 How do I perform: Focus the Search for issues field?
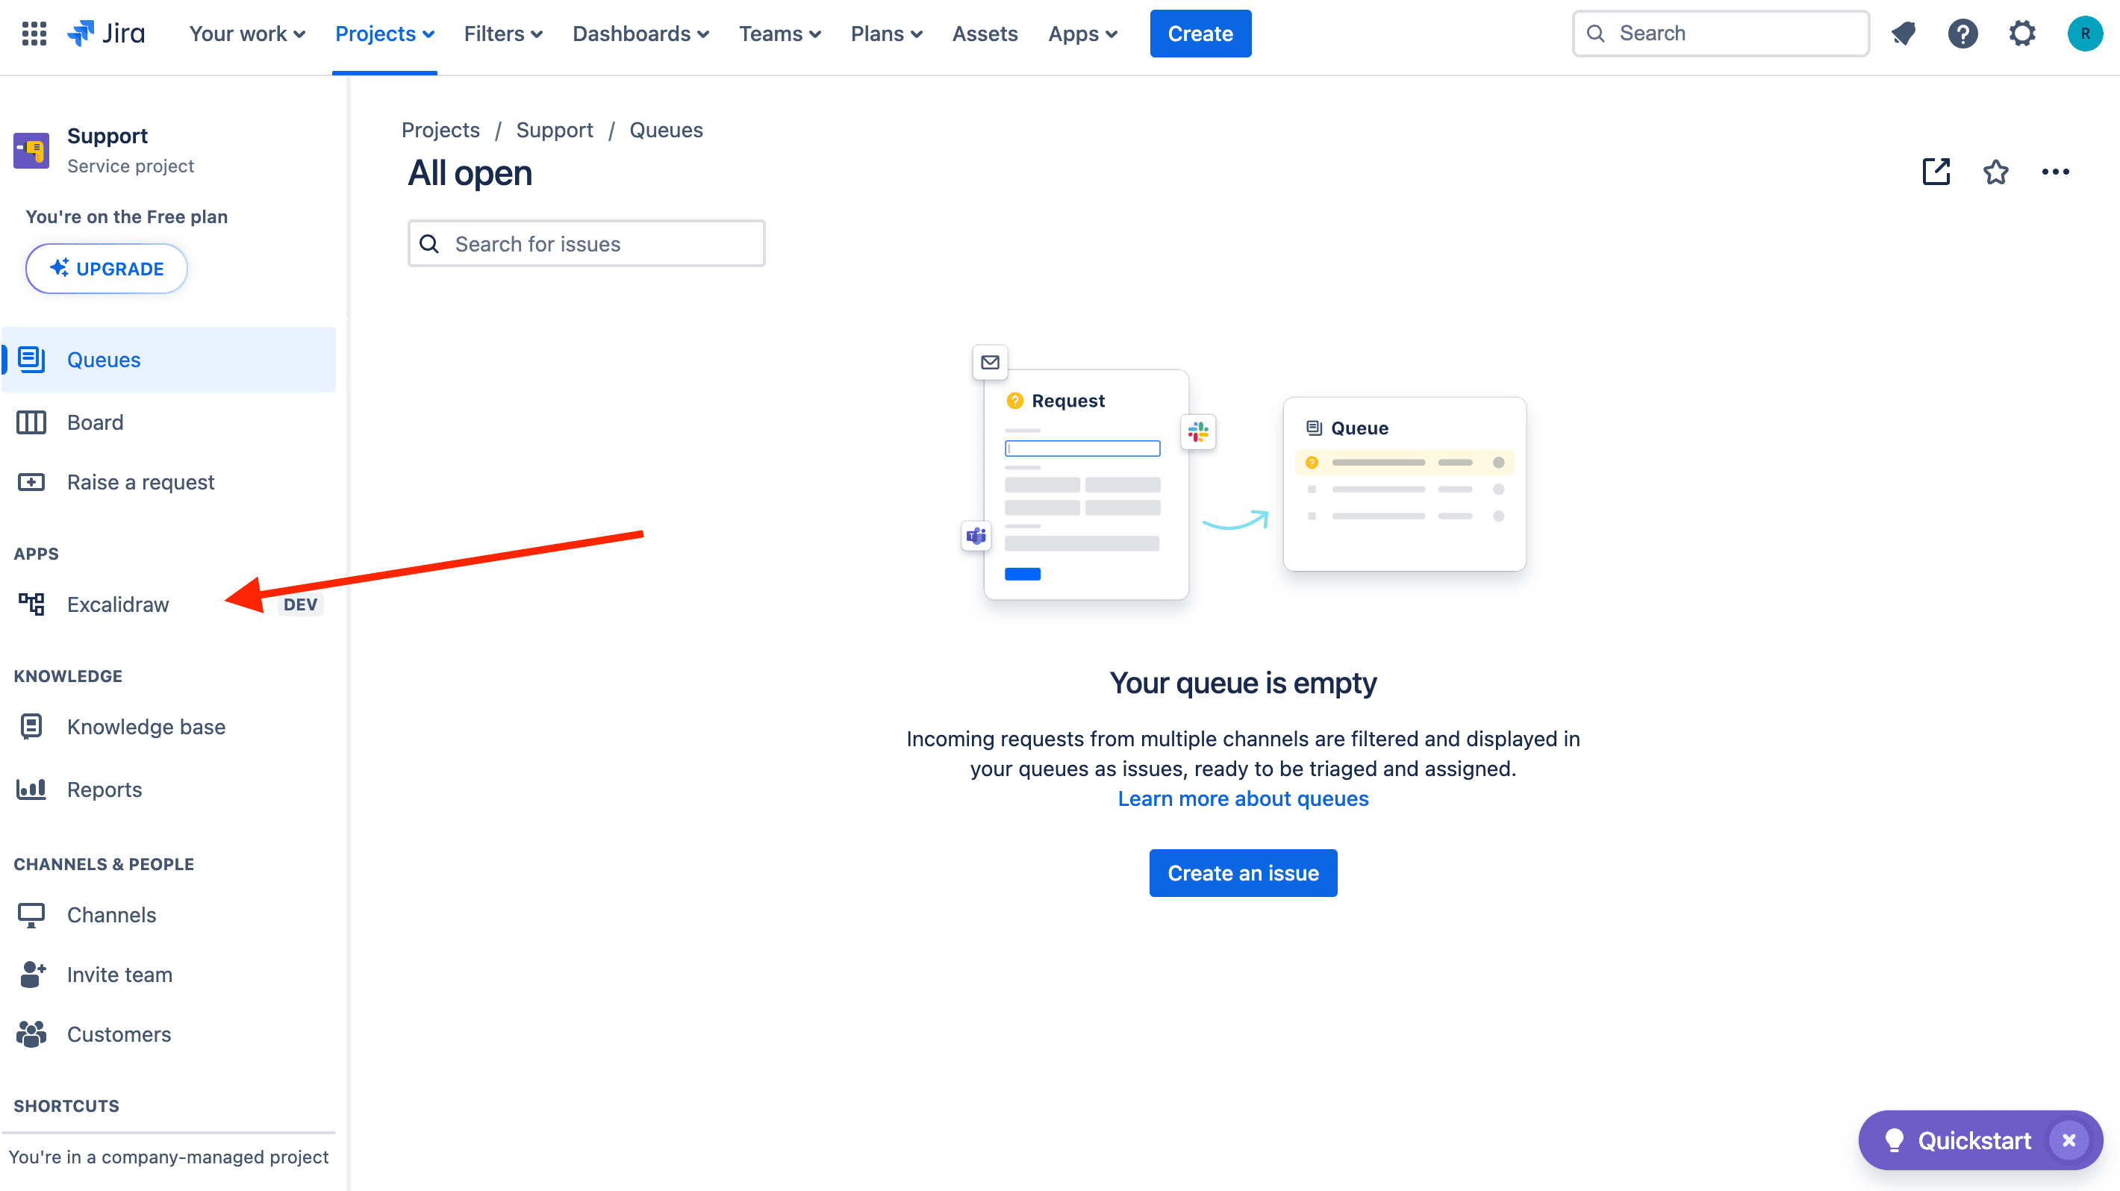[586, 243]
